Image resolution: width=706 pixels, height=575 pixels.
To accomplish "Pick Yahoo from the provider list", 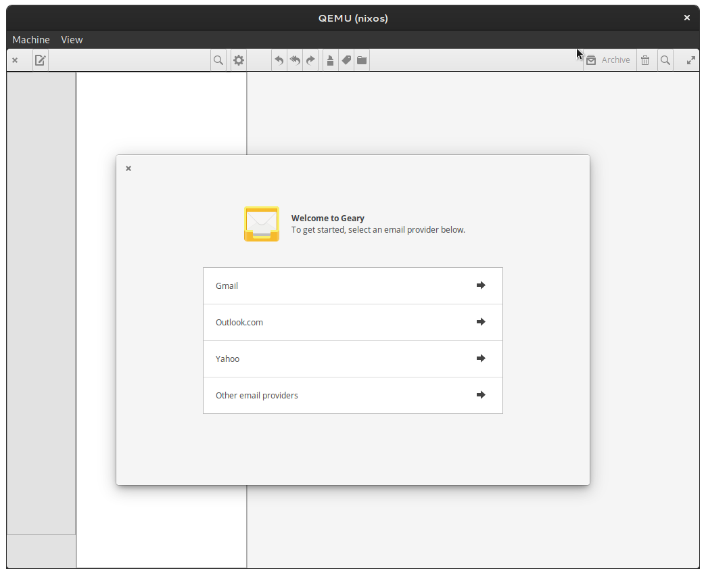I will pos(352,359).
